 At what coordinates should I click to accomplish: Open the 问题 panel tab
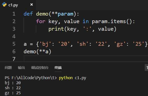pos(8,68)
